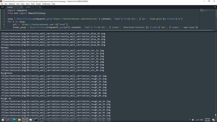Screen dimensions: 217x122
Task: Click the volume tray icon
Action: point(198,120)
